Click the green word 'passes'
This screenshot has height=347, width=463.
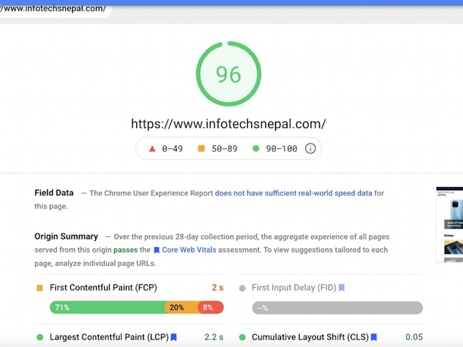click(x=125, y=250)
